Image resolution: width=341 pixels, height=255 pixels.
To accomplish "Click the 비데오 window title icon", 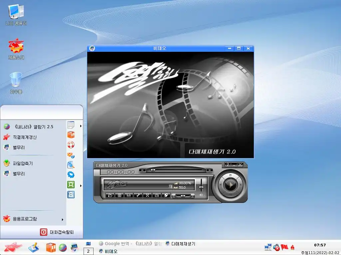I will pos(92,48).
